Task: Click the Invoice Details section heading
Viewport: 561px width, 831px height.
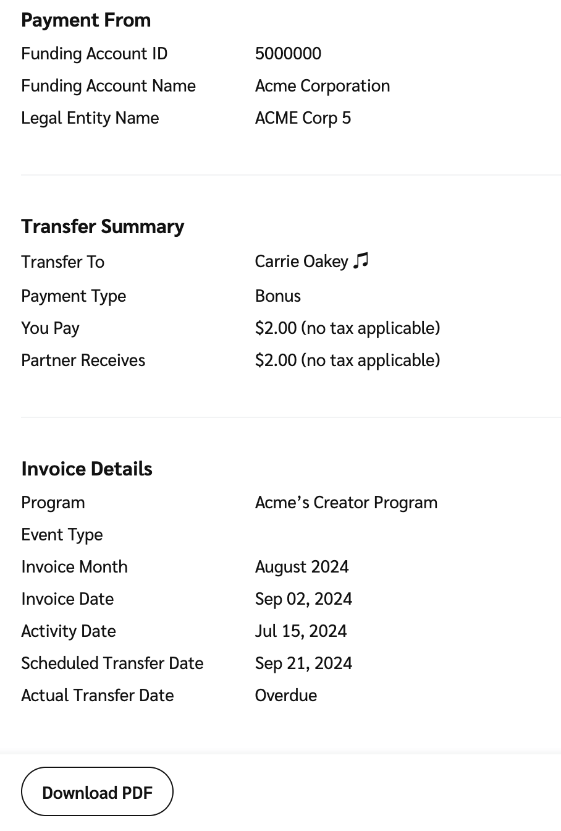Action: pyautogui.click(x=86, y=469)
